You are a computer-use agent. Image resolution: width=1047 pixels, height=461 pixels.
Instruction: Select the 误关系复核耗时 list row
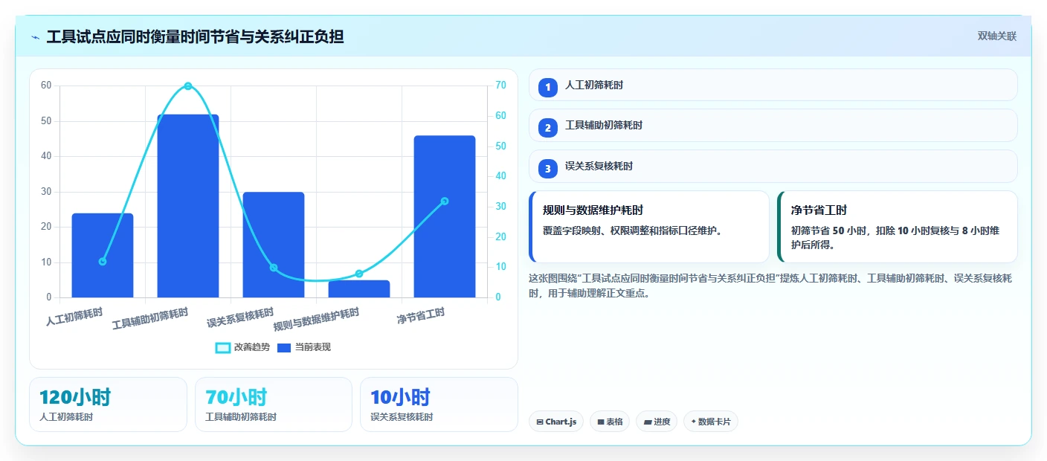click(773, 167)
